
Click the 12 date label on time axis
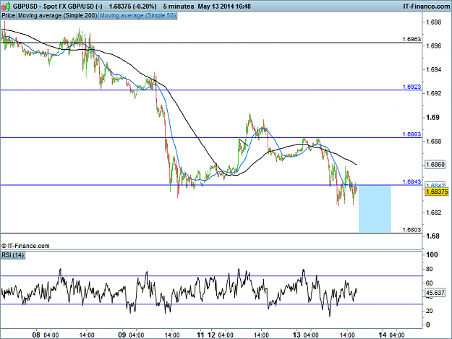click(x=211, y=335)
